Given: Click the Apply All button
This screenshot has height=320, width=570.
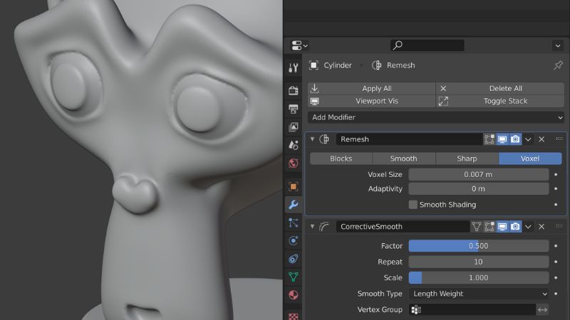Looking at the screenshot, I should [x=371, y=88].
